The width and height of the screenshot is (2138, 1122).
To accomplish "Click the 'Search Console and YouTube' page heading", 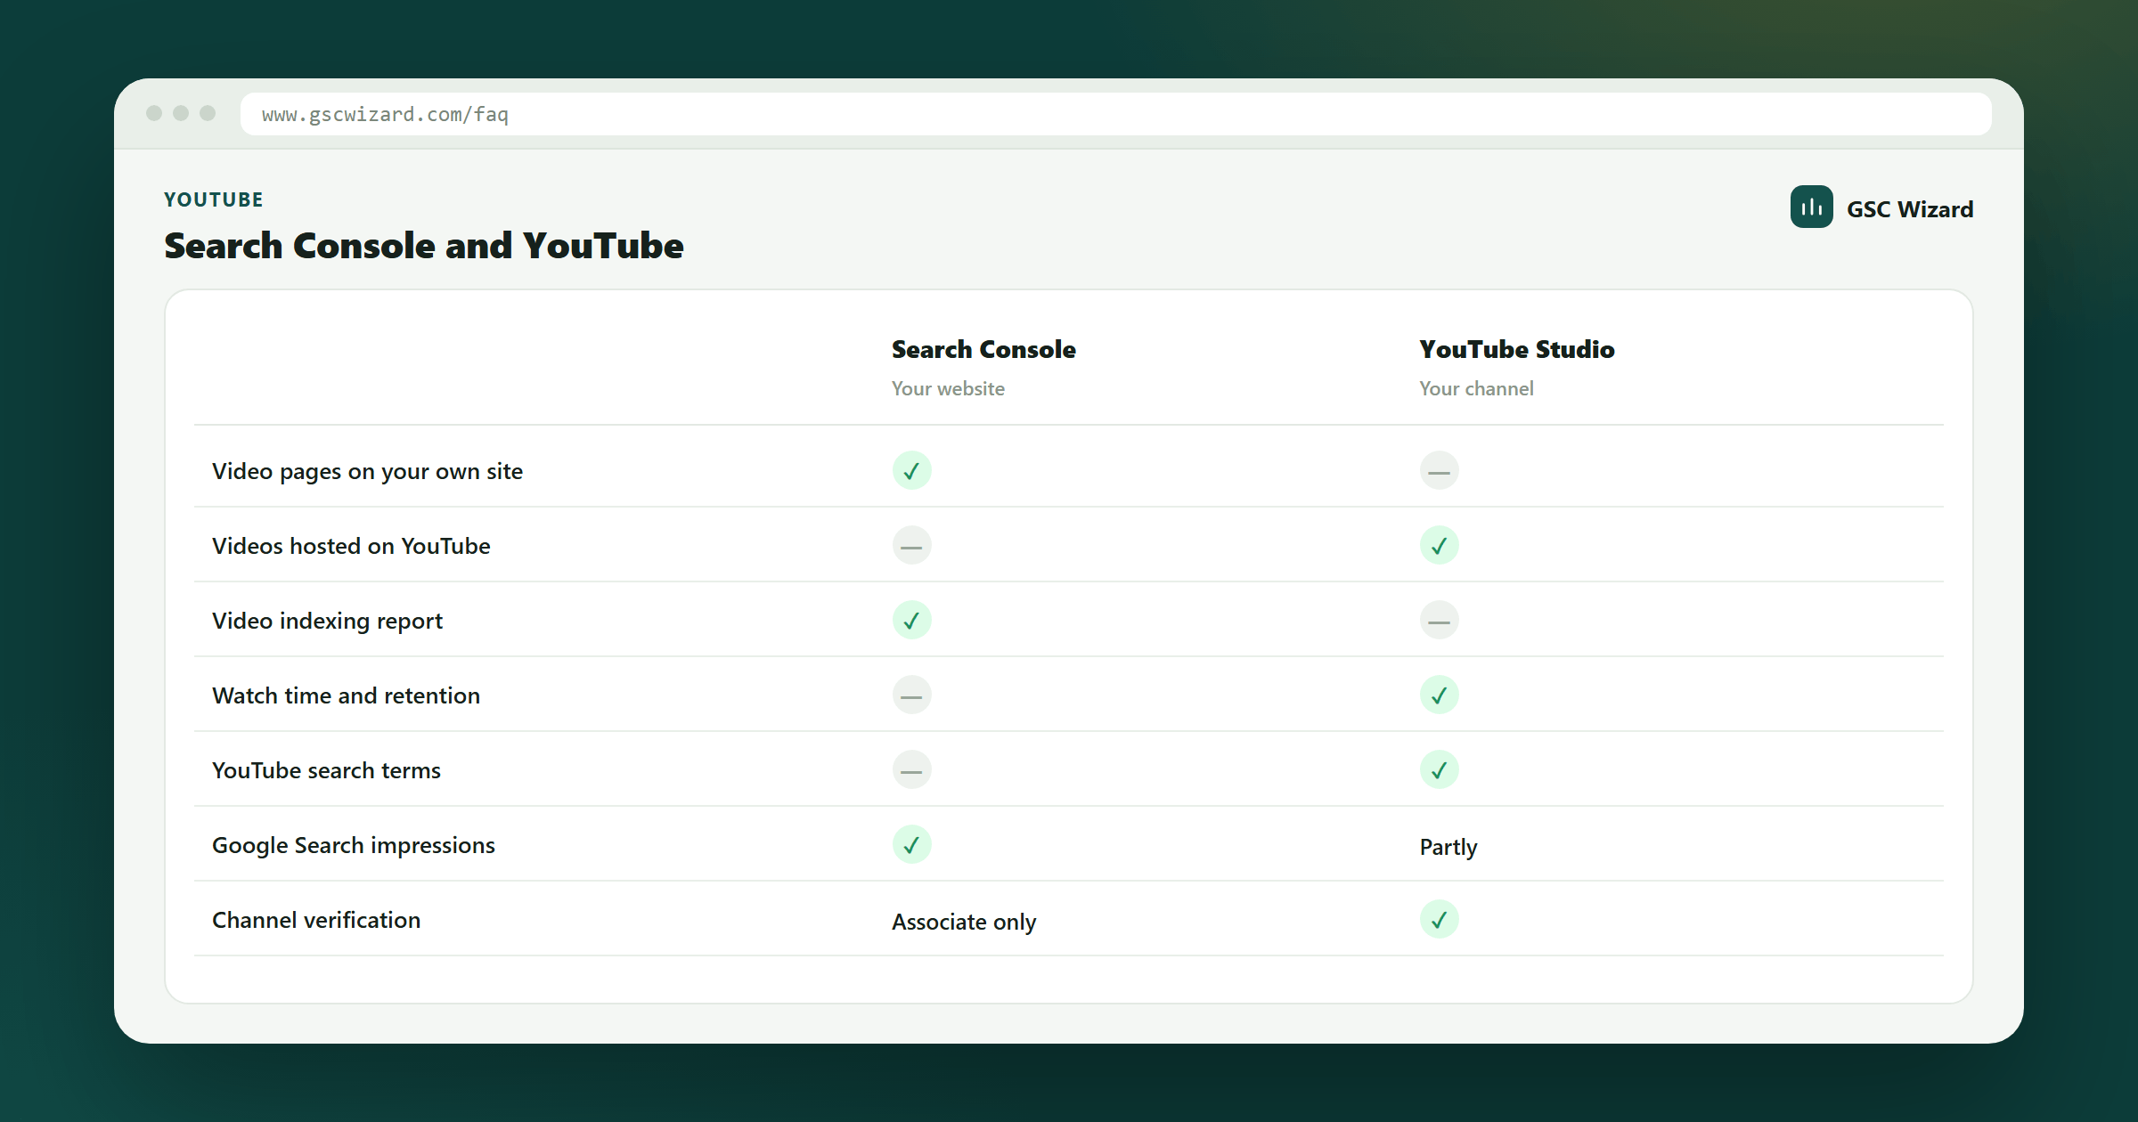I will click(x=424, y=246).
